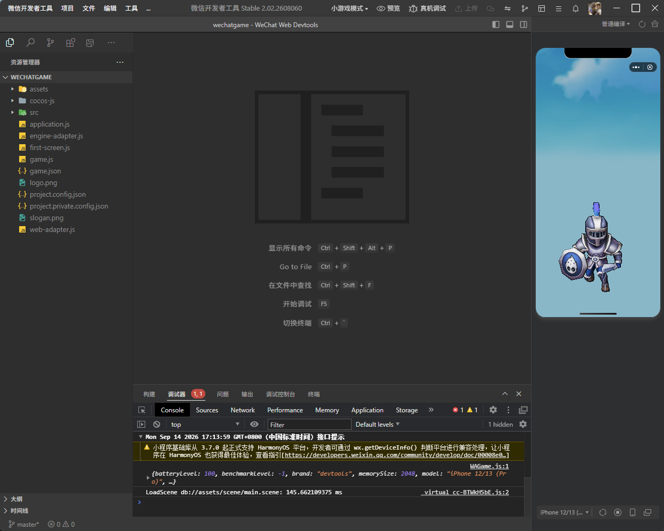
Task: Toggle the live expression eye icon in the console
Action: (x=254, y=424)
